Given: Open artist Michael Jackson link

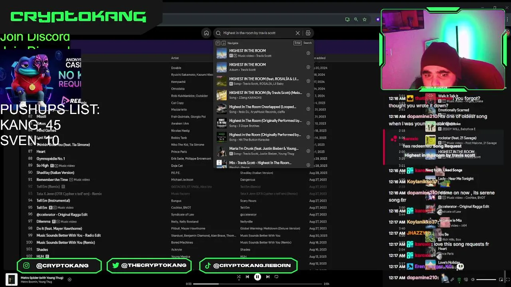Looking at the screenshot, I should click(x=182, y=180).
